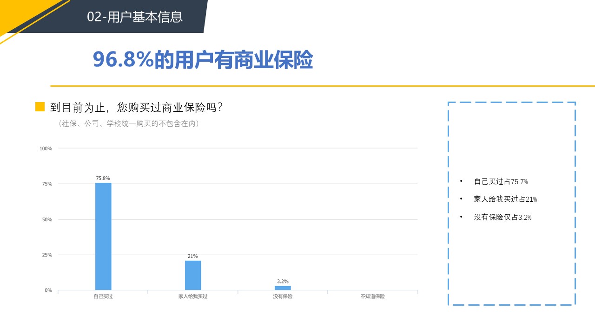Click the x-axis label '自己买过'

[x=103, y=296]
